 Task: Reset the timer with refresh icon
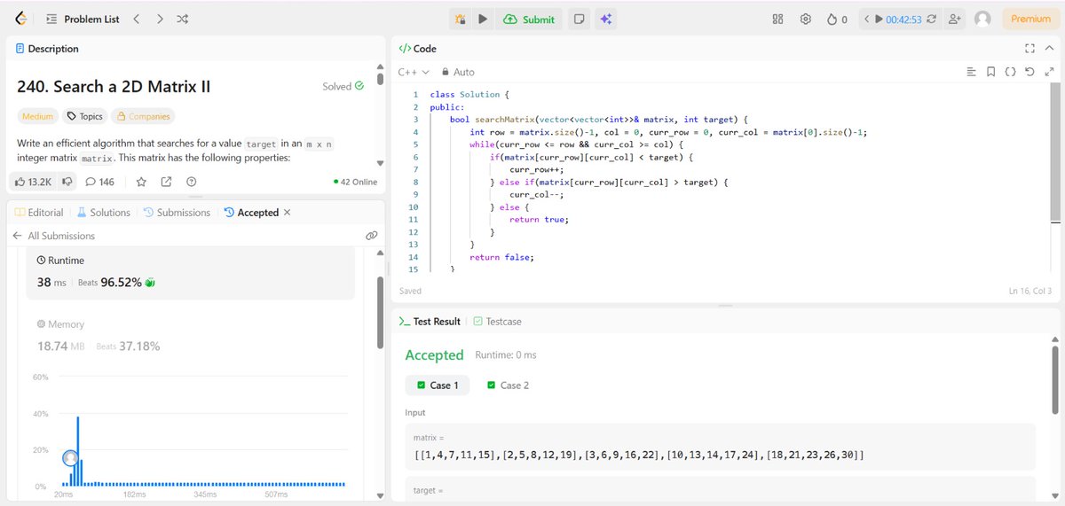933,19
